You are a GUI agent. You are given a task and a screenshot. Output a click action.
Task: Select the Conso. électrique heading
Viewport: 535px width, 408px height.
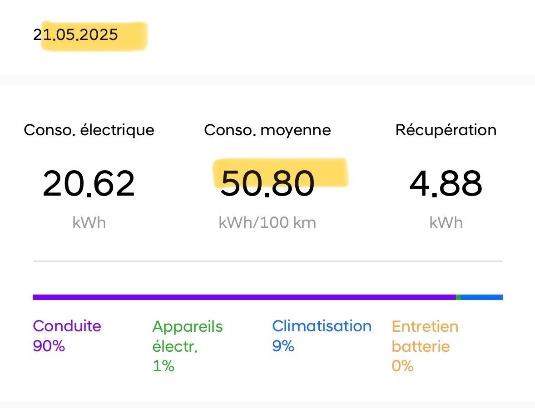89,130
